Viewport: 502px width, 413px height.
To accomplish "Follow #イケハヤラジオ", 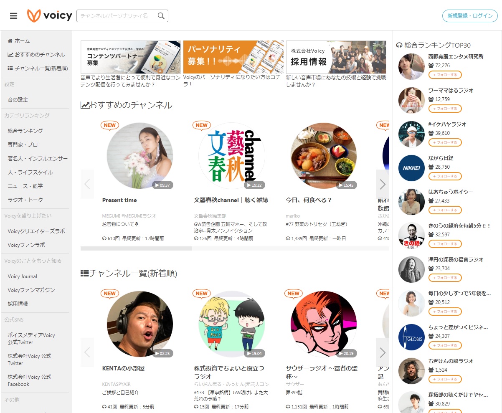I will click(x=445, y=142).
